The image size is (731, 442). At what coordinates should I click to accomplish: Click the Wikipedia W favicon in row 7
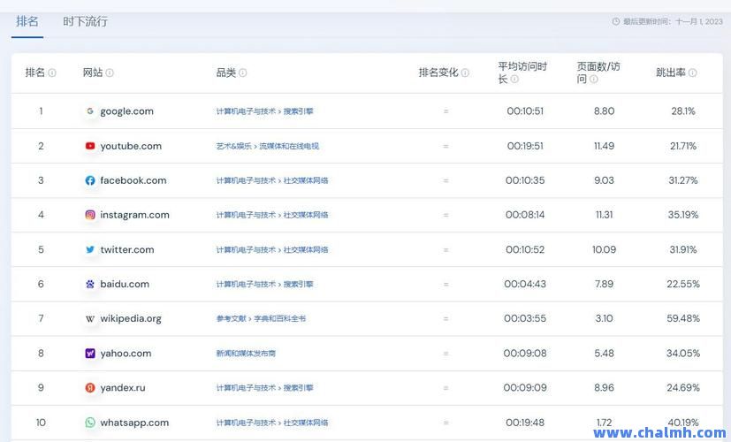coord(90,319)
